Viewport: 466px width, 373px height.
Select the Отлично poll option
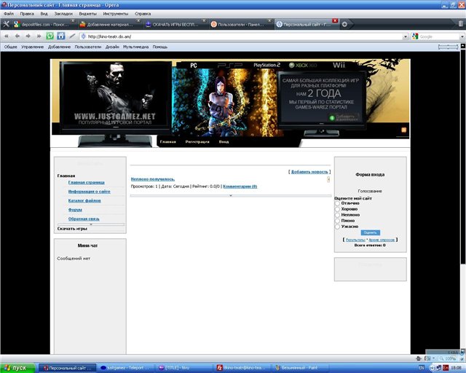(337, 203)
